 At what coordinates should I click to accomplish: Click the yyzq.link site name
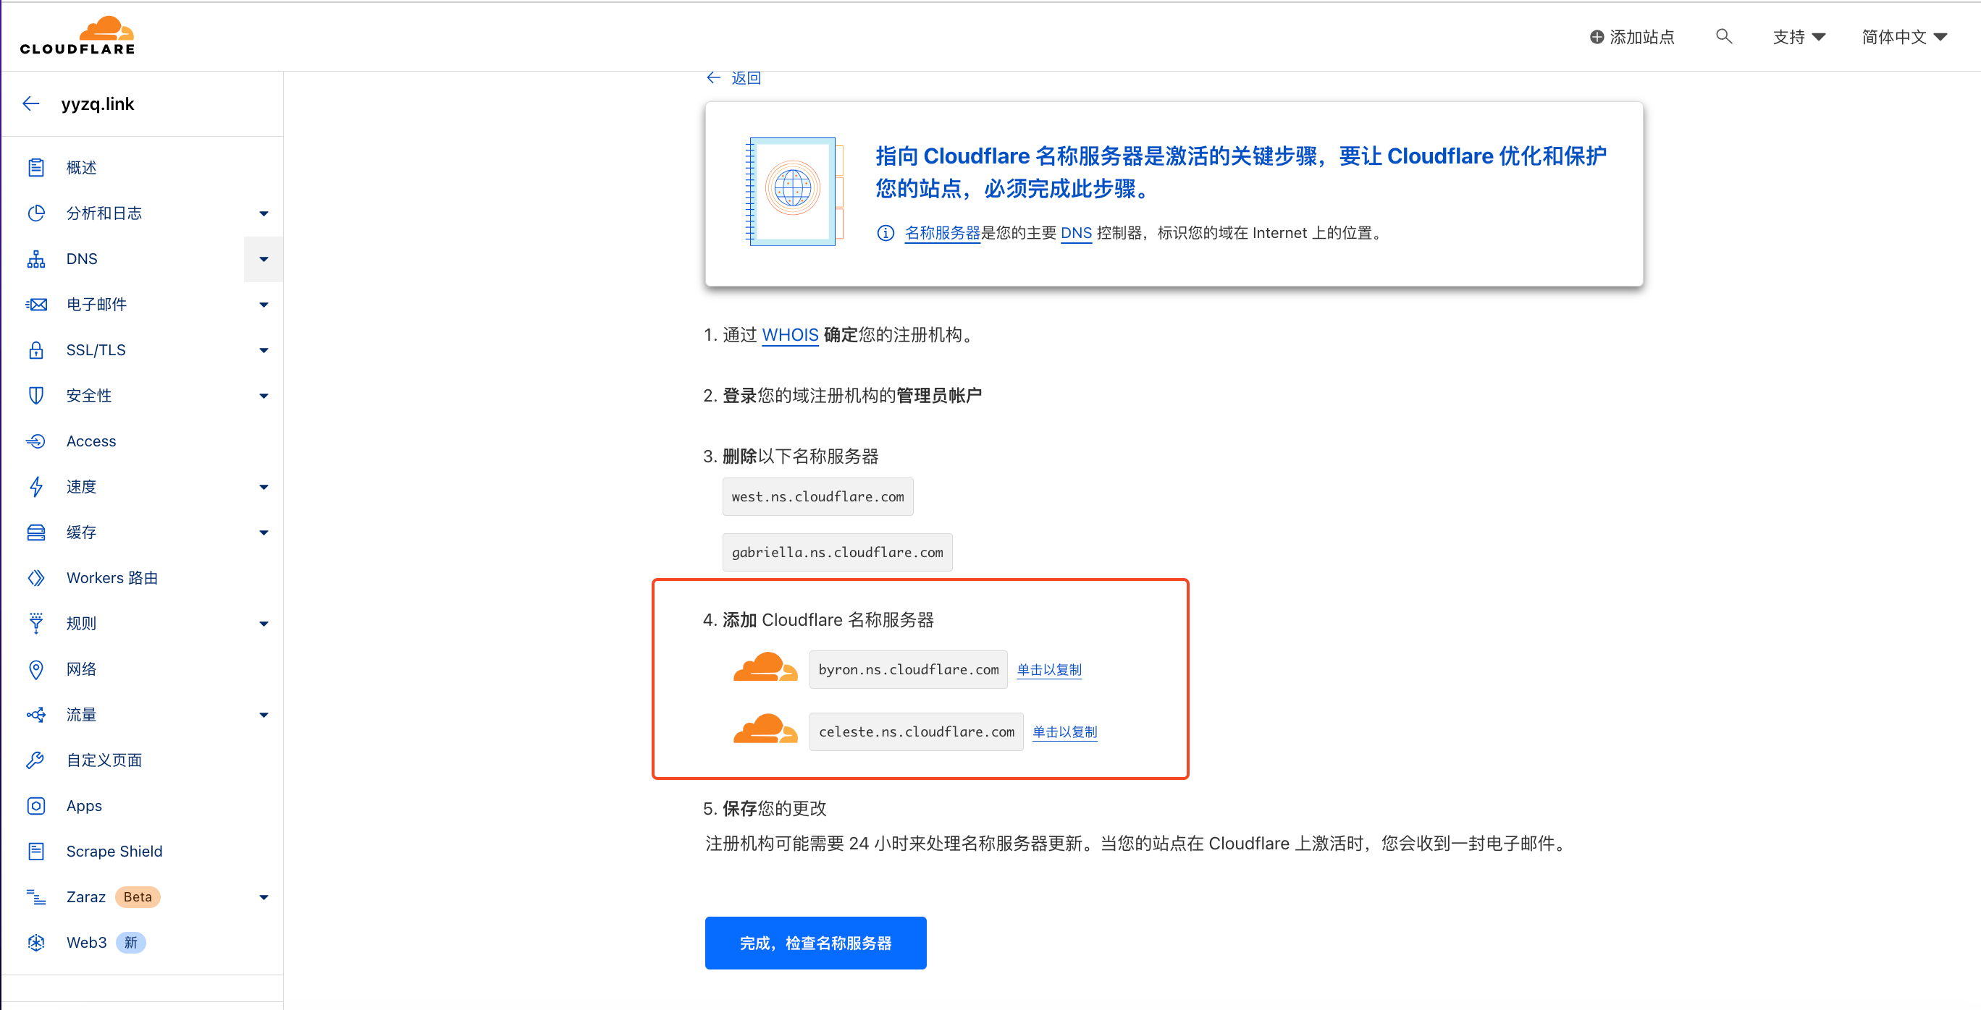98,103
